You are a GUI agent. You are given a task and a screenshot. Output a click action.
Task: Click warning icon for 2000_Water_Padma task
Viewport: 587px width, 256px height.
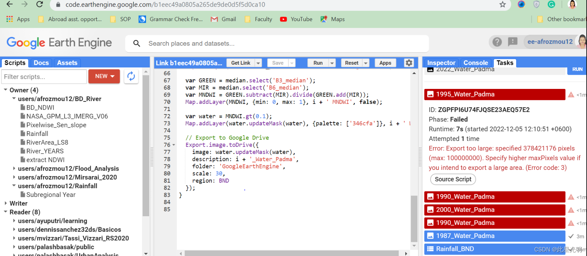(571, 210)
